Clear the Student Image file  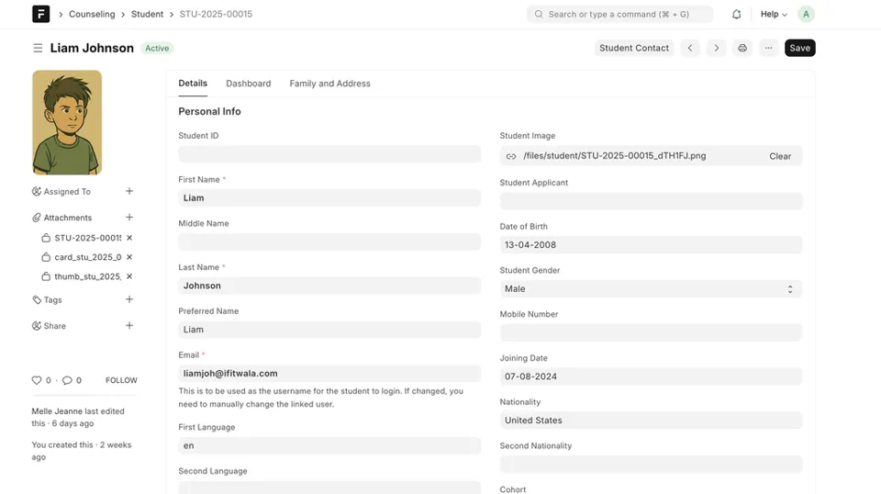pos(779,156)
